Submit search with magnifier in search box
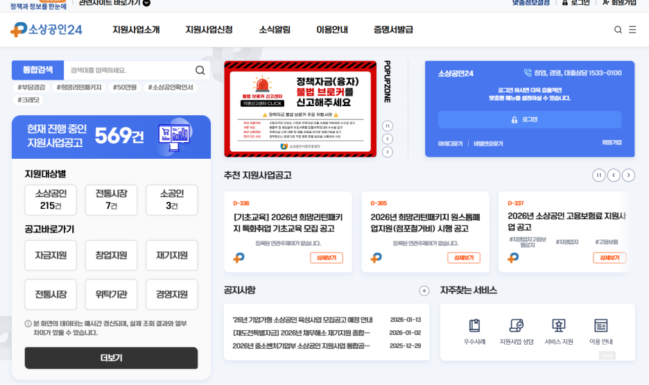 pyautogui.click(x=200, y=70)
